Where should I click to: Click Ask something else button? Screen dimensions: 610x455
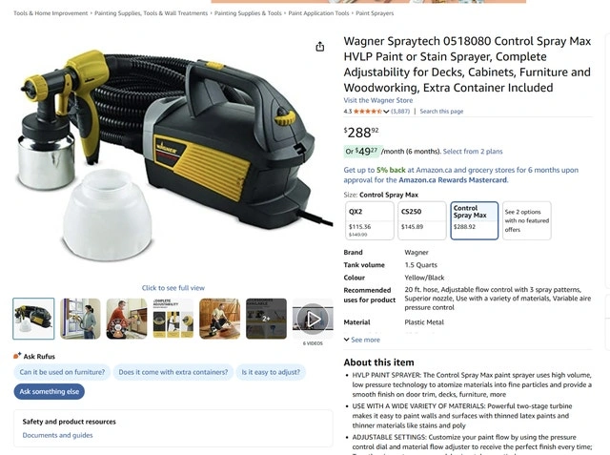tap(50, 391)
